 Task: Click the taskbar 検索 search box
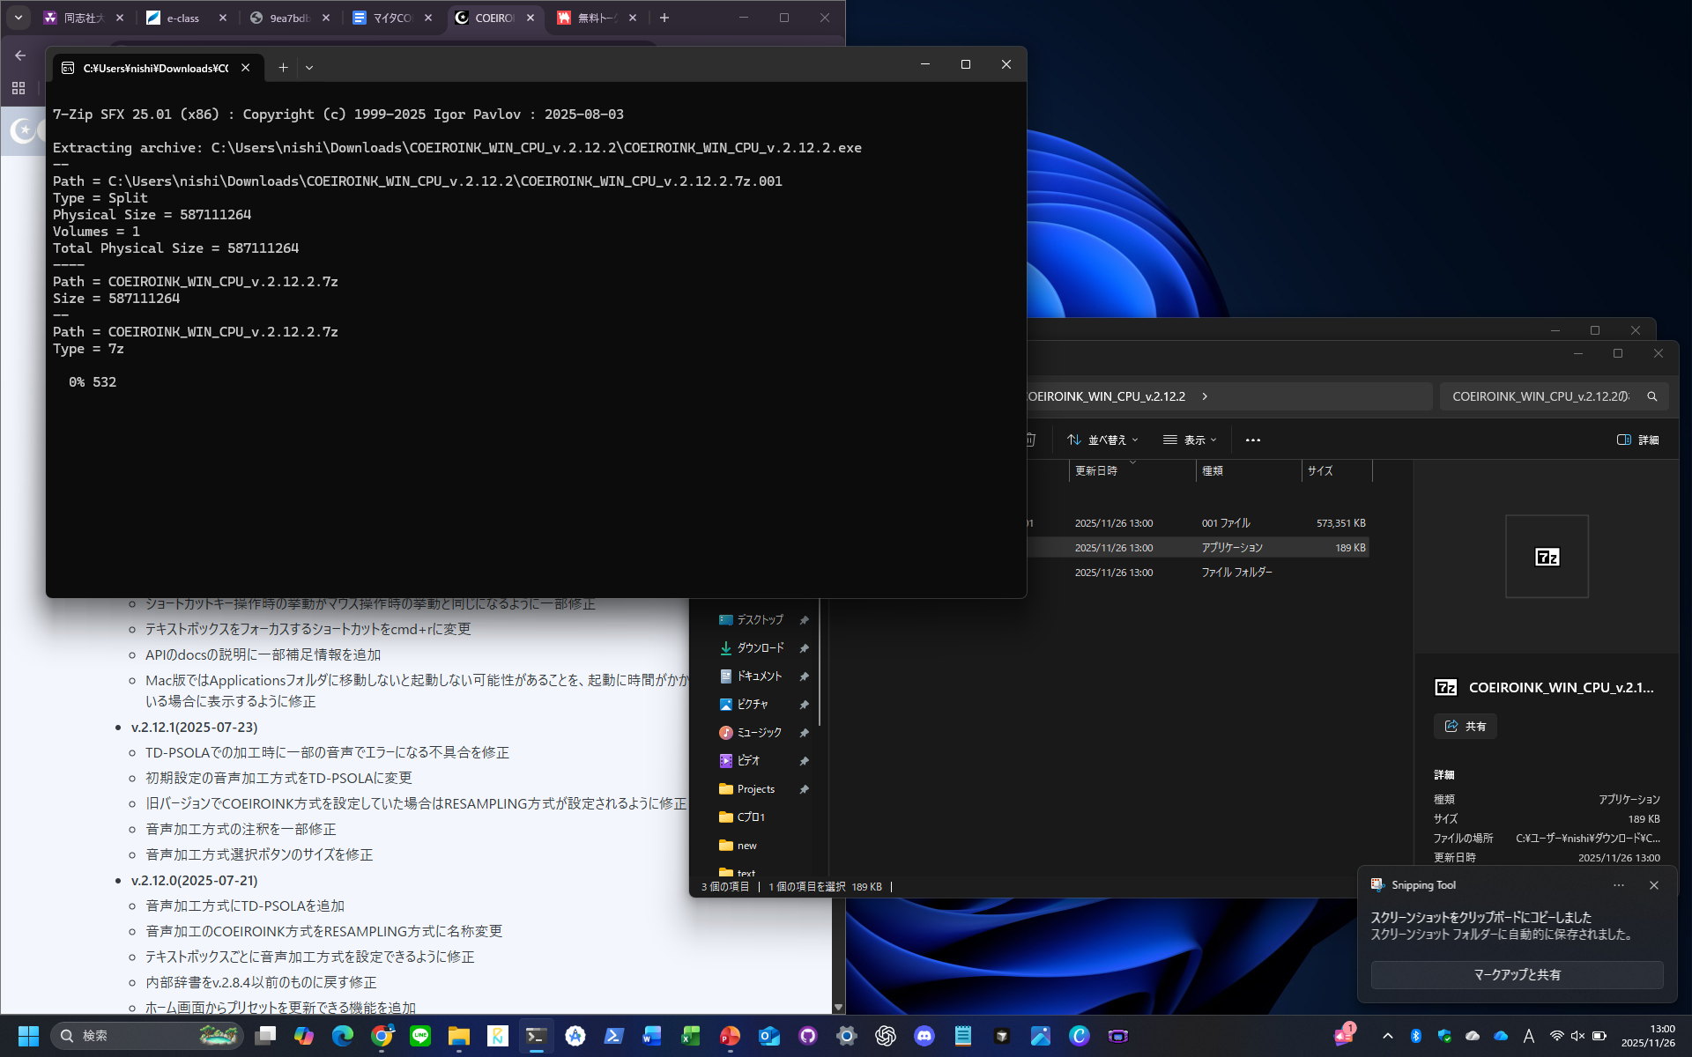click(x=147, y=1036)
